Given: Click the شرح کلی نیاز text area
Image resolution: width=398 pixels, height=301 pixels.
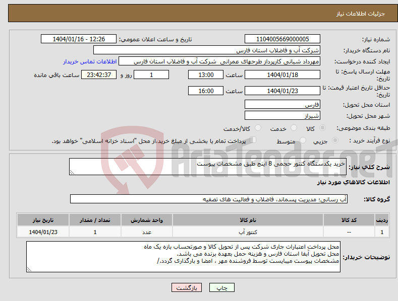Looking at the screenshot, I should (x=208, y=167).
